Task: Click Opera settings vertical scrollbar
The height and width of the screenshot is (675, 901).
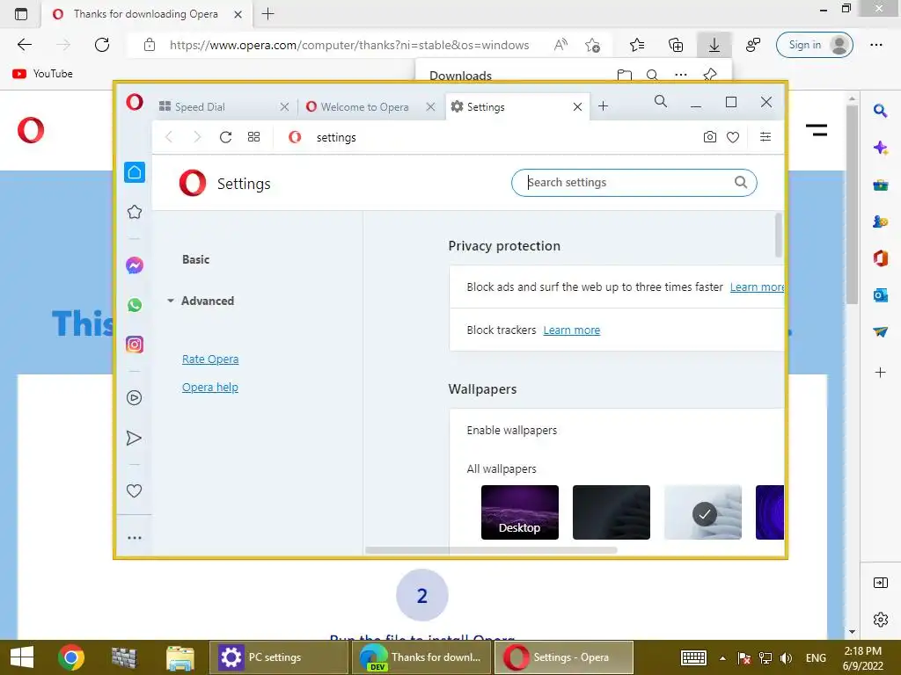Action: pos(779,235)
